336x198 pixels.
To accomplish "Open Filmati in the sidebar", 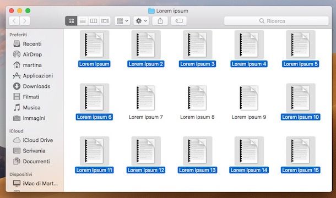I will (26, 97).
